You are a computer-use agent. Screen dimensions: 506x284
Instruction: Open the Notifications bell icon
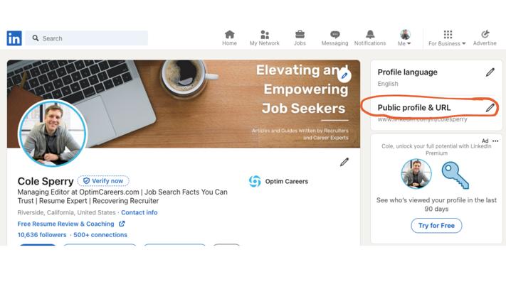pos(370,34)
